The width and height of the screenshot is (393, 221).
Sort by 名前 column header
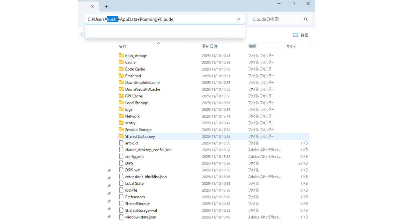(123, 46)
